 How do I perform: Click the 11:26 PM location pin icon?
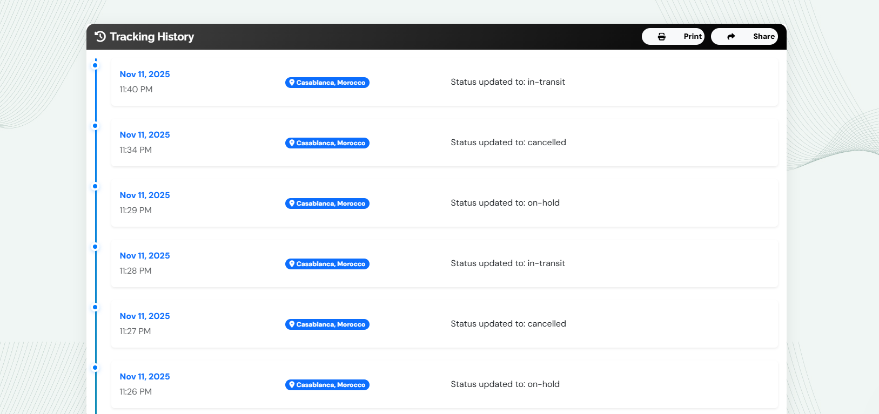point(292,385)
